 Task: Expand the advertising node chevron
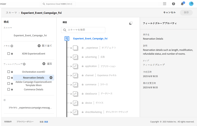[71, 57]
